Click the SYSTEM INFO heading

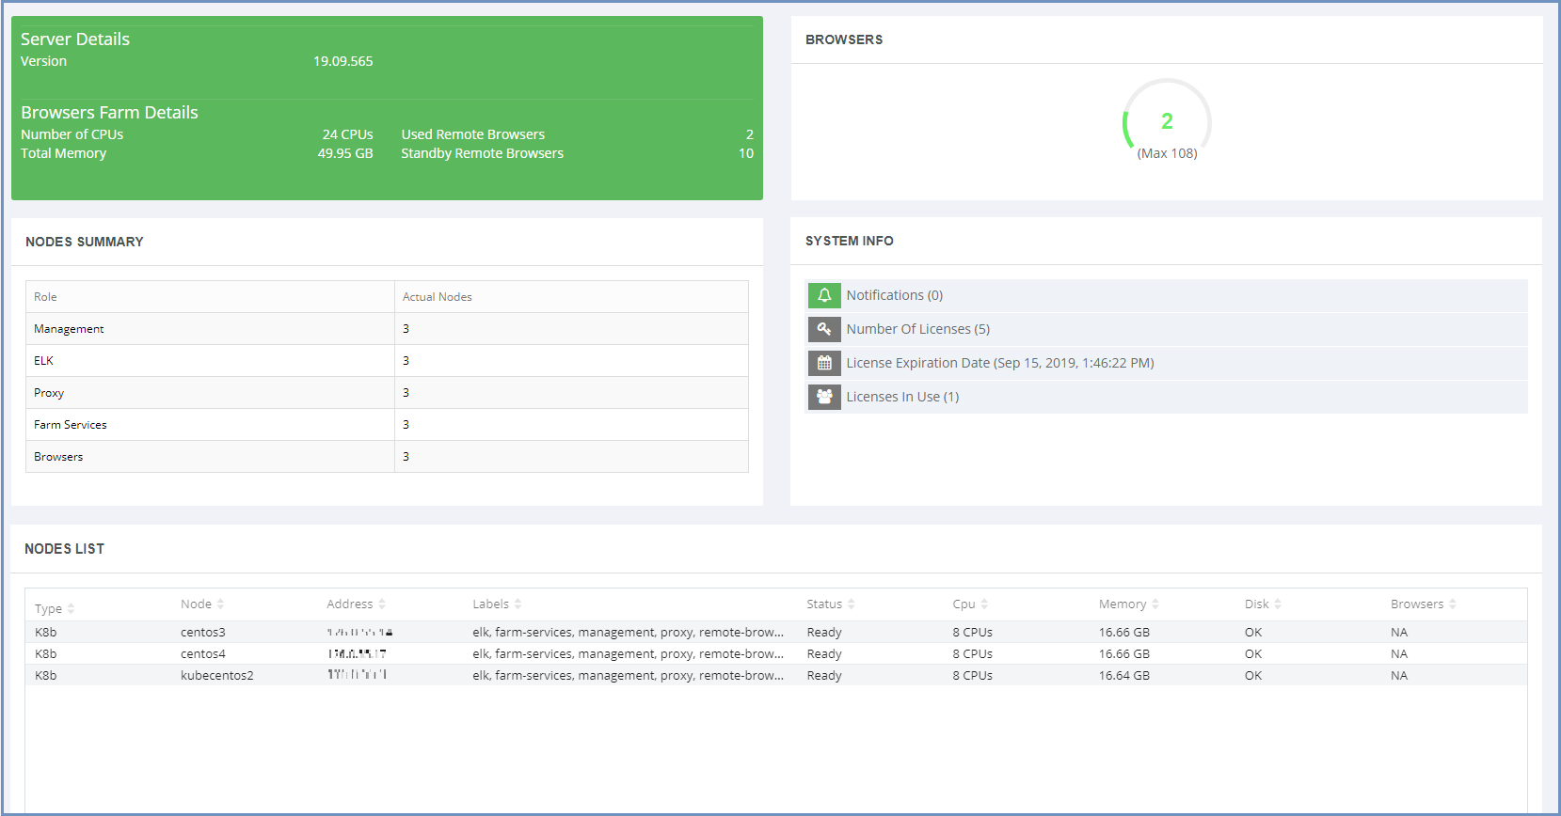coord(850,242)
